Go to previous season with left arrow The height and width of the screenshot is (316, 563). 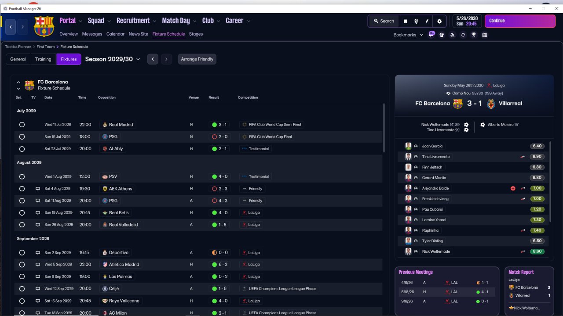[153, 59]
